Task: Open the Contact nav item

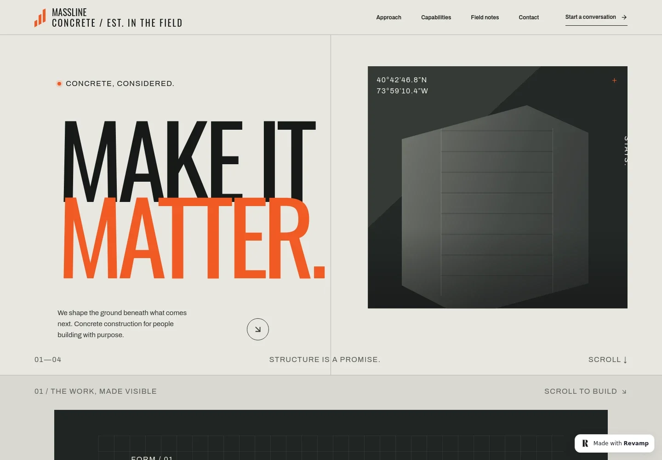Action: (529, 17)
